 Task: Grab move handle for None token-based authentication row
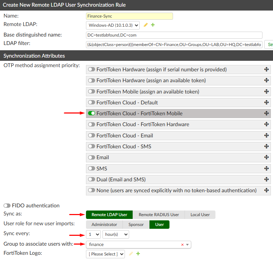click(x=266, y=190)
